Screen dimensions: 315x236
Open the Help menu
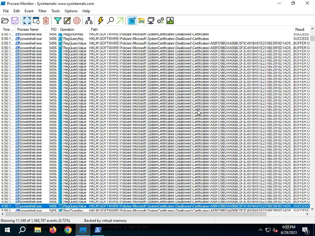(86, 11)
